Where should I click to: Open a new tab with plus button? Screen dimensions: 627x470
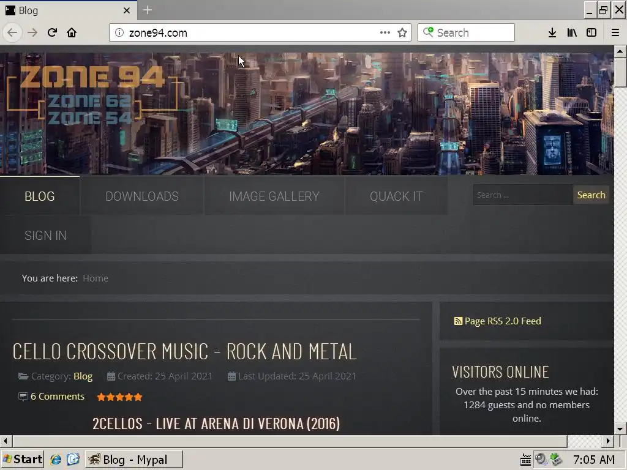147,10
